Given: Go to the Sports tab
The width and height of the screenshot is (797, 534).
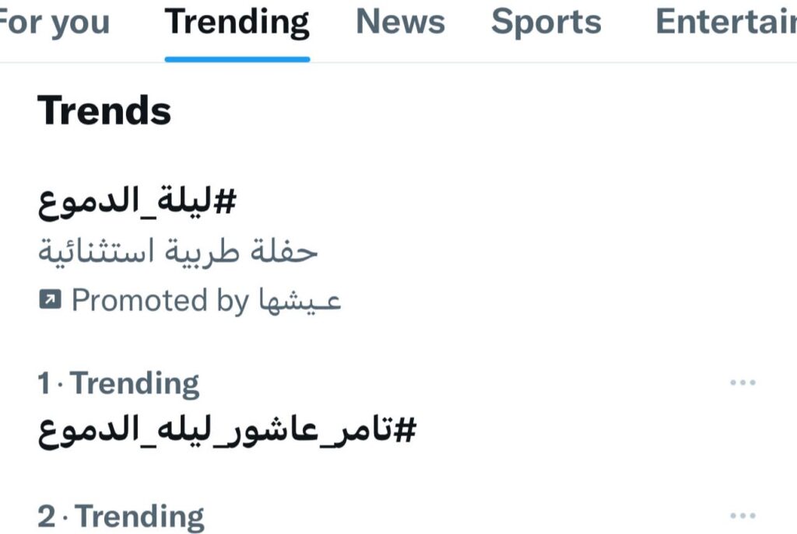Looking at the screenshot, I should coord(546,23).
